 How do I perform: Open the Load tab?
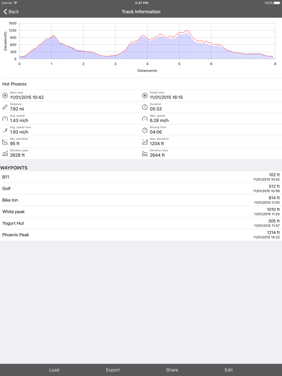54,370
